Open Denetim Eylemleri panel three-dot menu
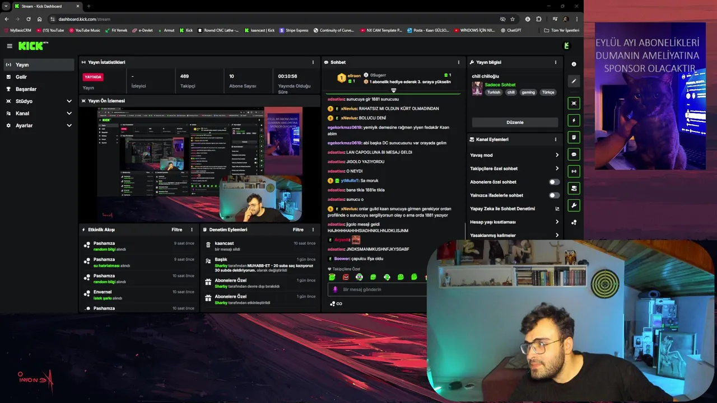This screenshot has width=717, height=403. point(313,229)
